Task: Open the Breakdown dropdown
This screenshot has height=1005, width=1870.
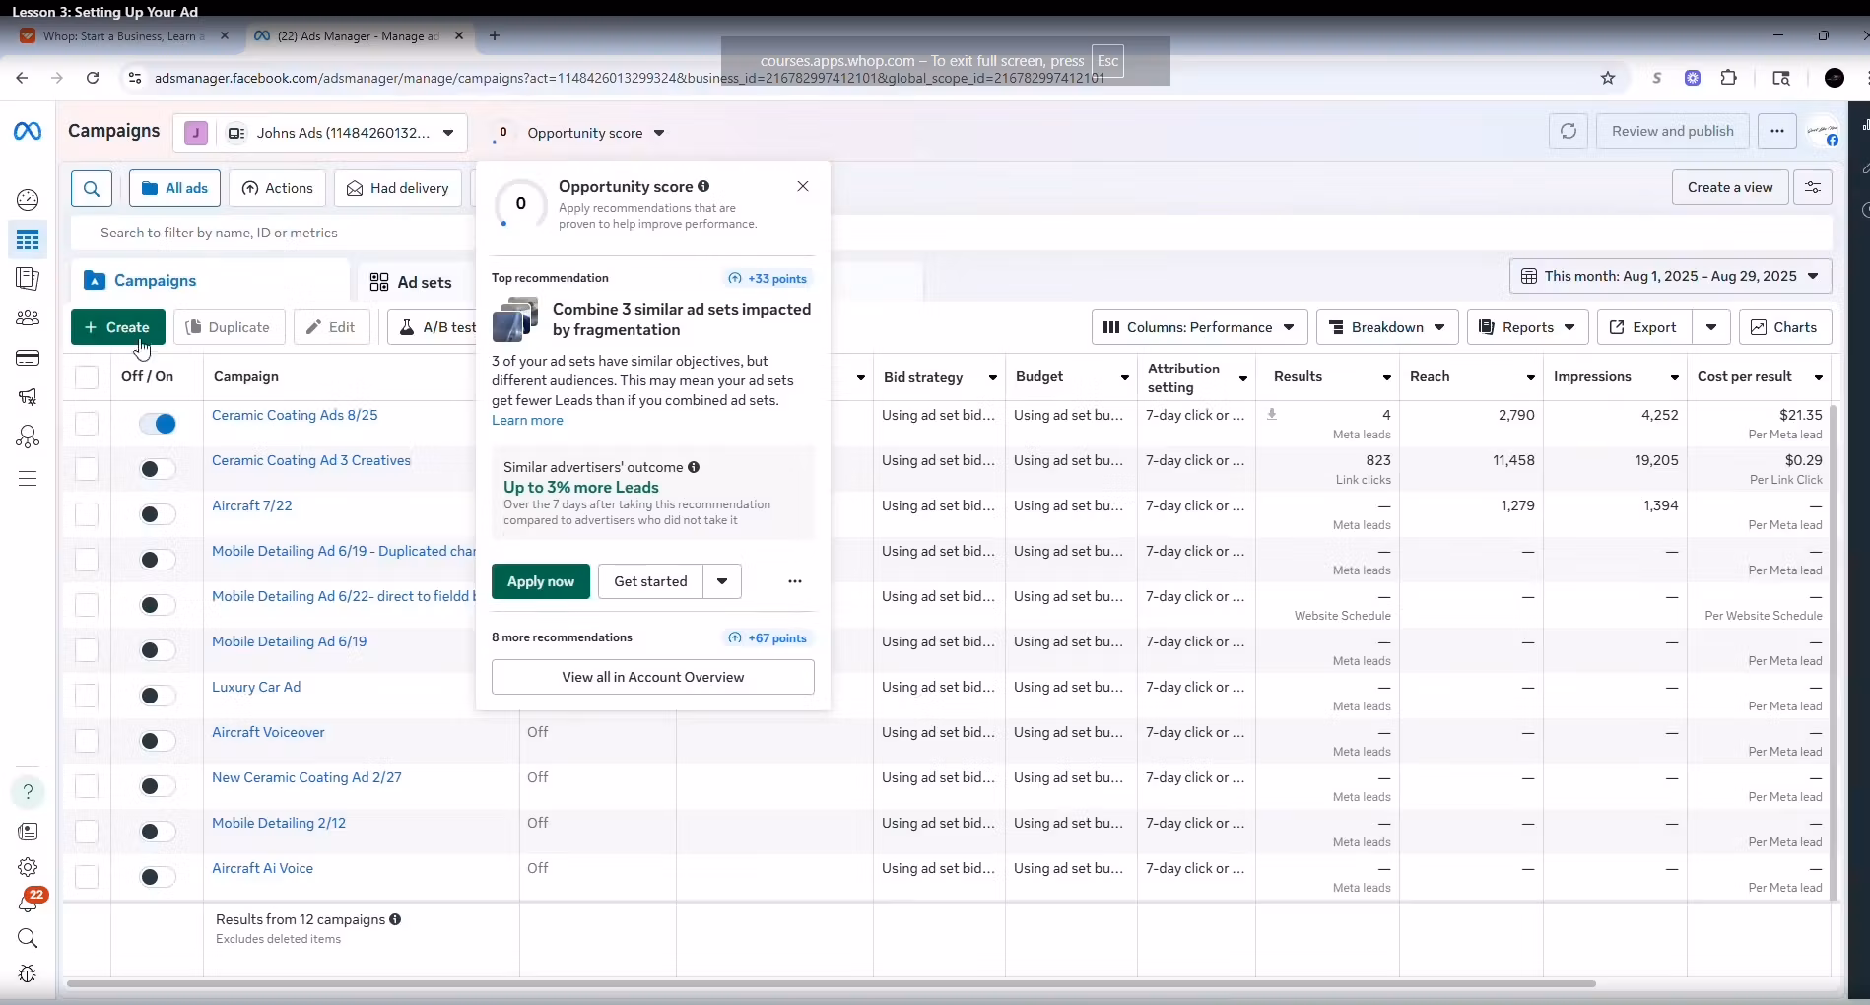Action: click(x=1387, y=327)
